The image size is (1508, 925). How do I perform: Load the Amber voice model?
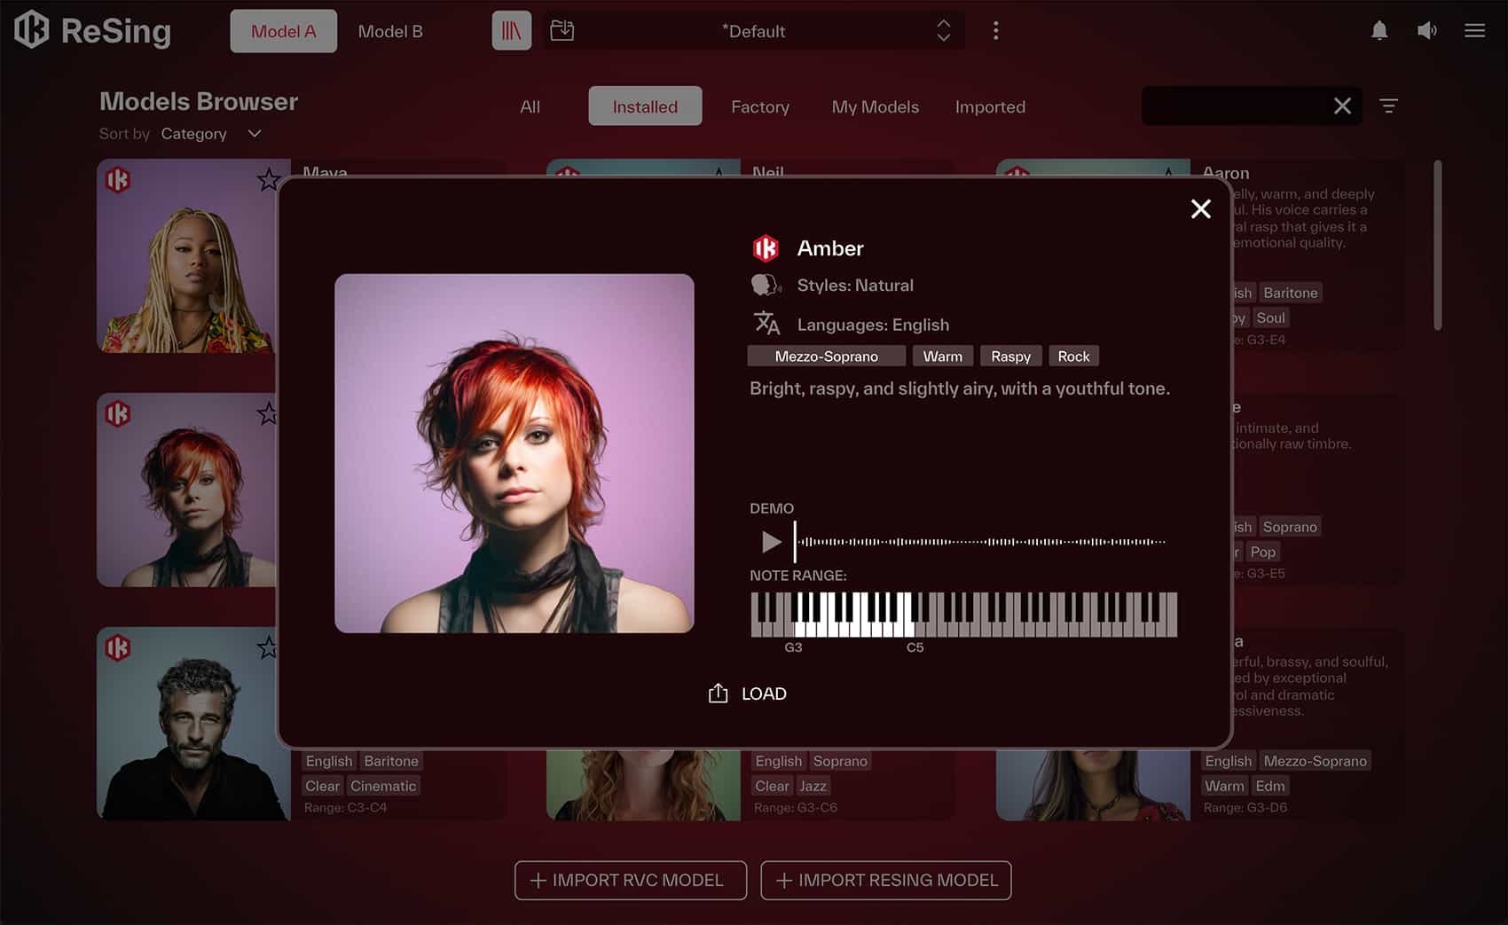pyautogui.click(x=747, y=694)
